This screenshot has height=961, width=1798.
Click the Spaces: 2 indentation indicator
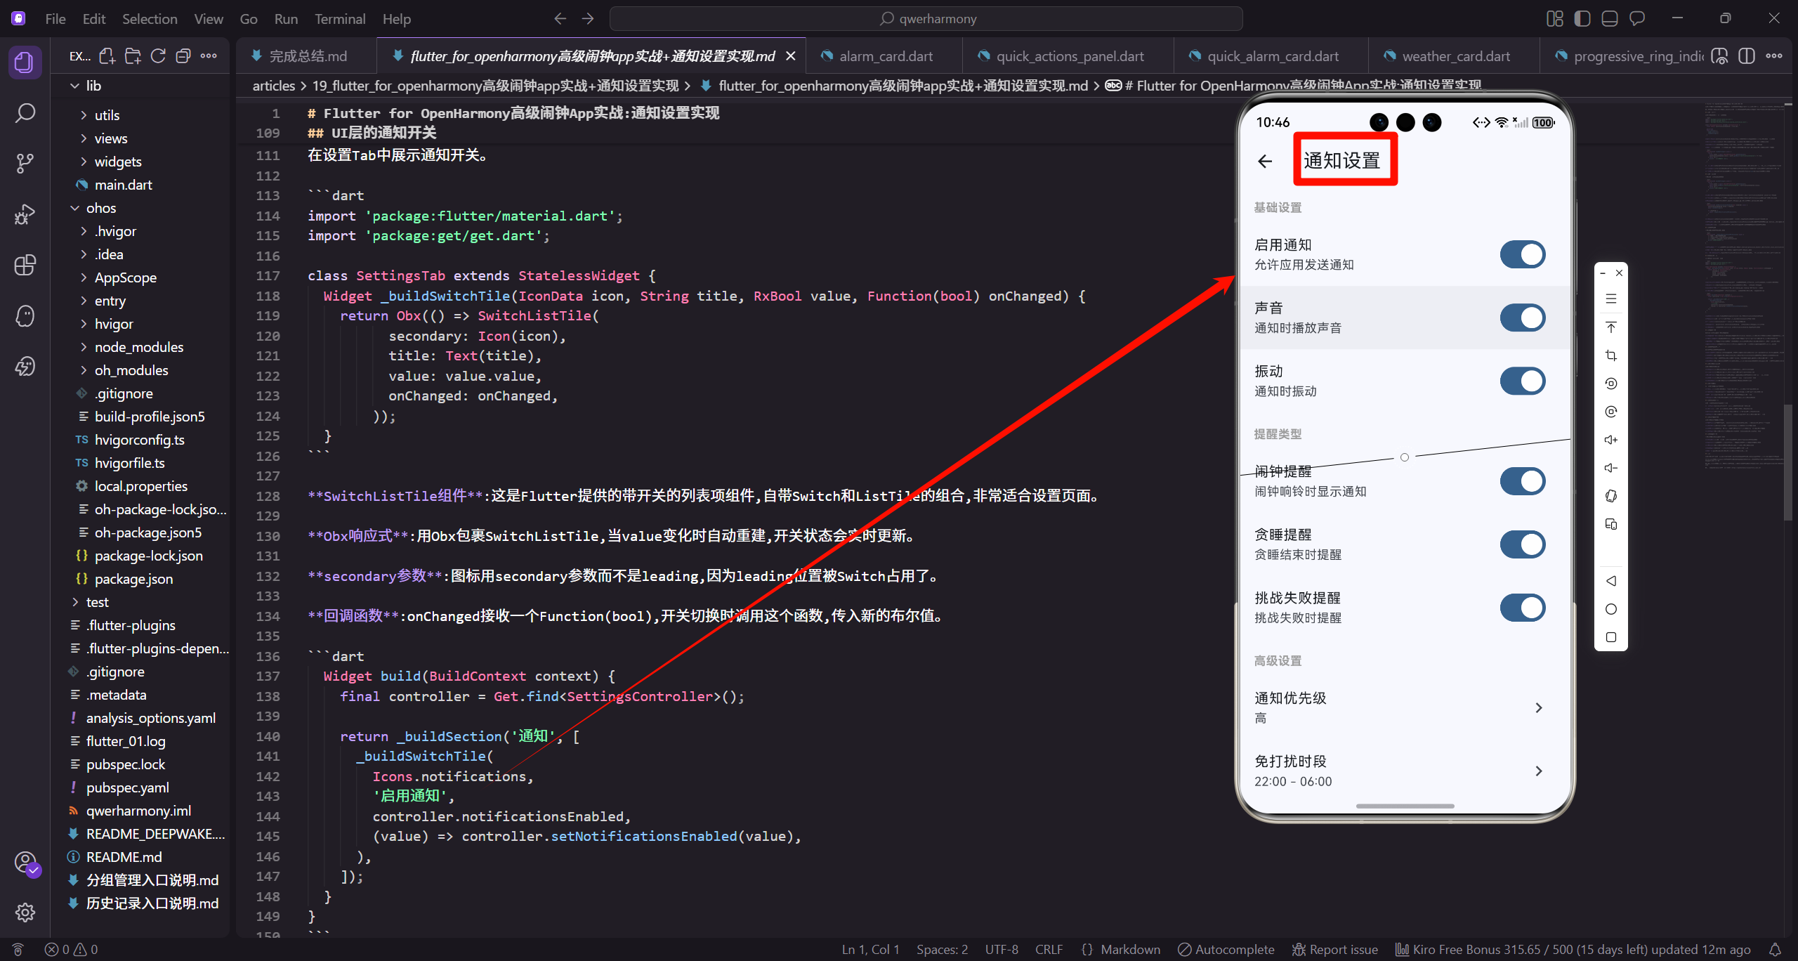point(942,949)
